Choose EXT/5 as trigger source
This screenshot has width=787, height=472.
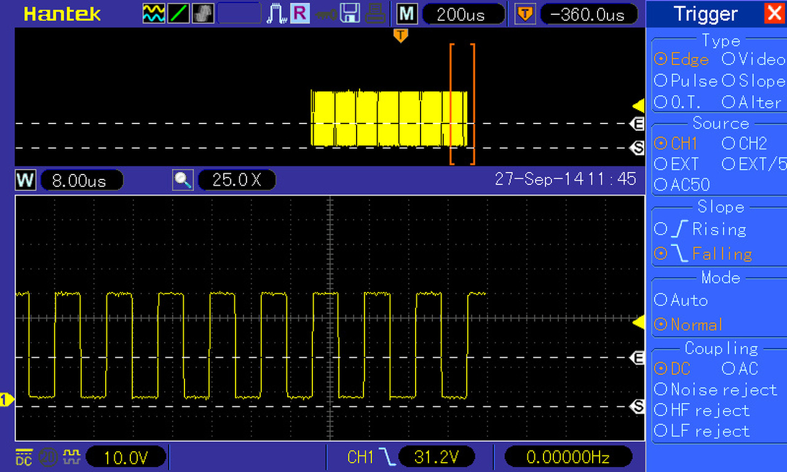click(x=753, y=164)
